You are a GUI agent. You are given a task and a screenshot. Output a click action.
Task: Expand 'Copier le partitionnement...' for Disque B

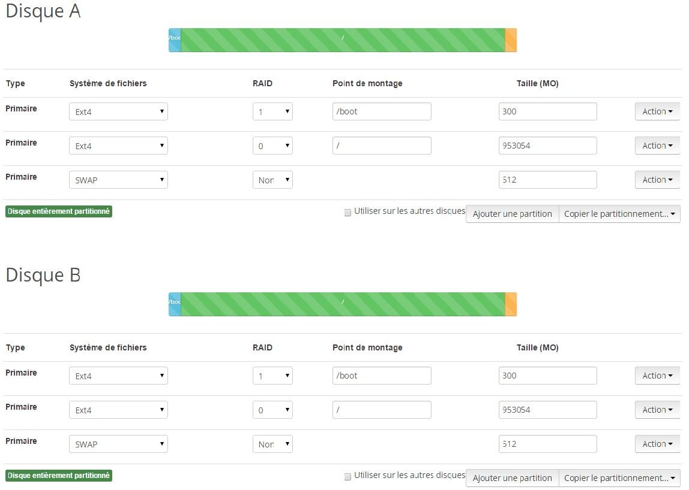pyautogui.click(x=619, y=478)
